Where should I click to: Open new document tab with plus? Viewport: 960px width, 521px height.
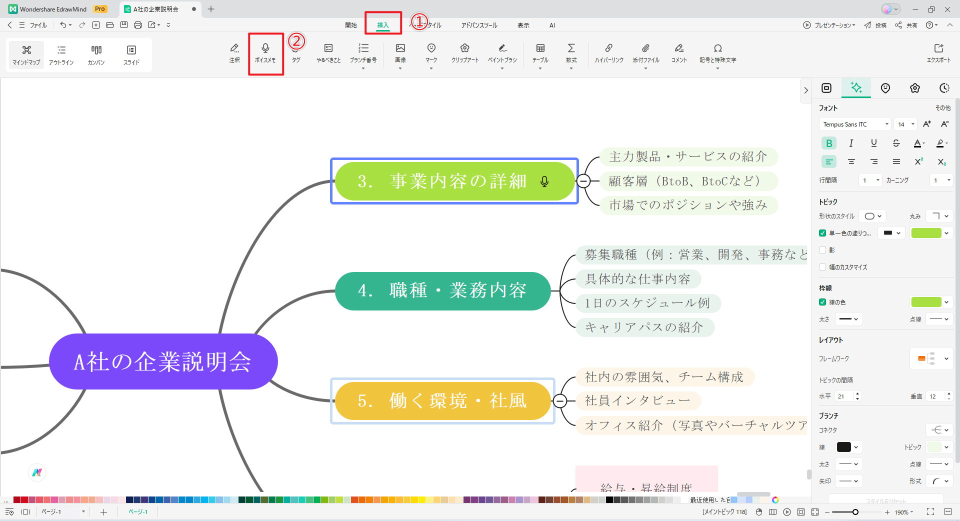coord(211,9)
